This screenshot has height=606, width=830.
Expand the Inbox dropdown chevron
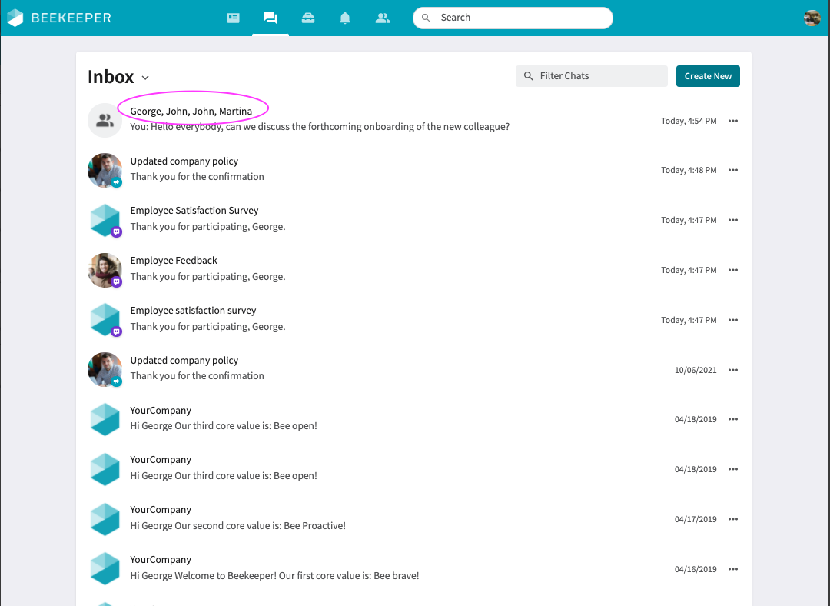145,78
